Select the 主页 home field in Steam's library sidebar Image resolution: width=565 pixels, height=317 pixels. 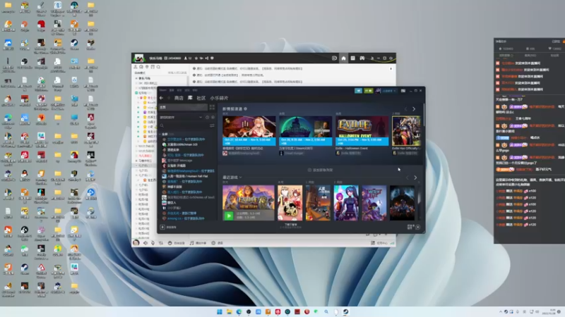coord(183,107)
